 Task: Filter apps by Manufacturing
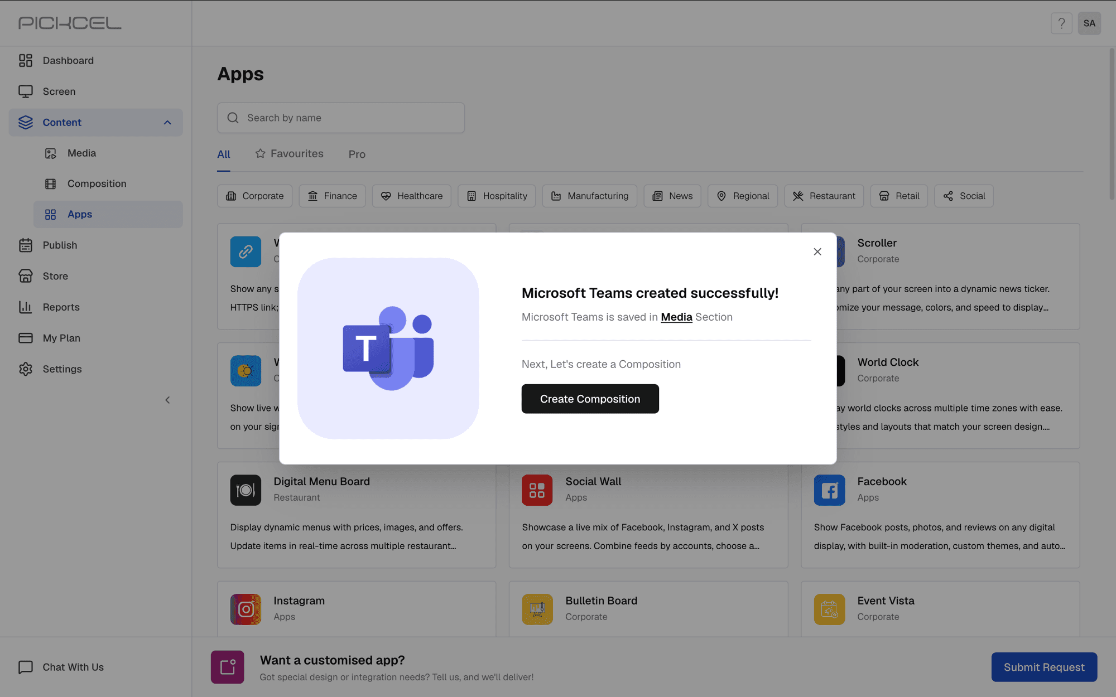[590, 196]
